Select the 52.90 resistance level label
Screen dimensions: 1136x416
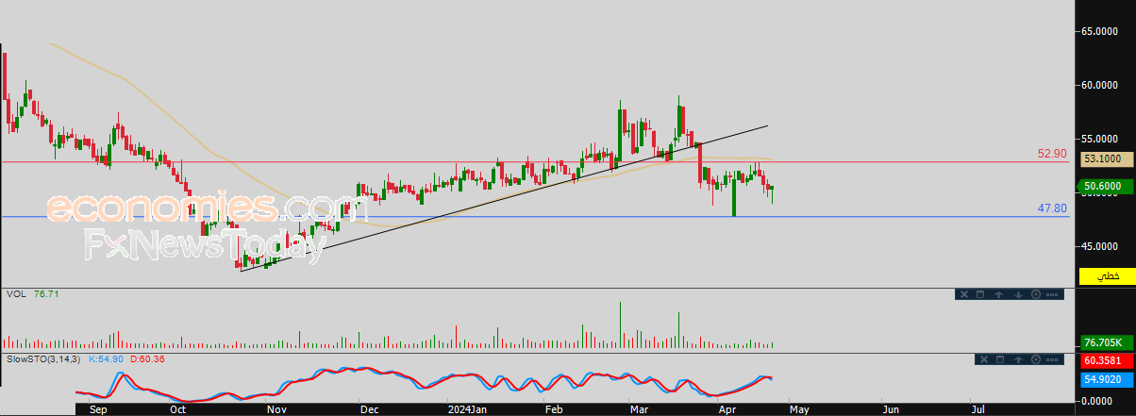(1052, 153)
